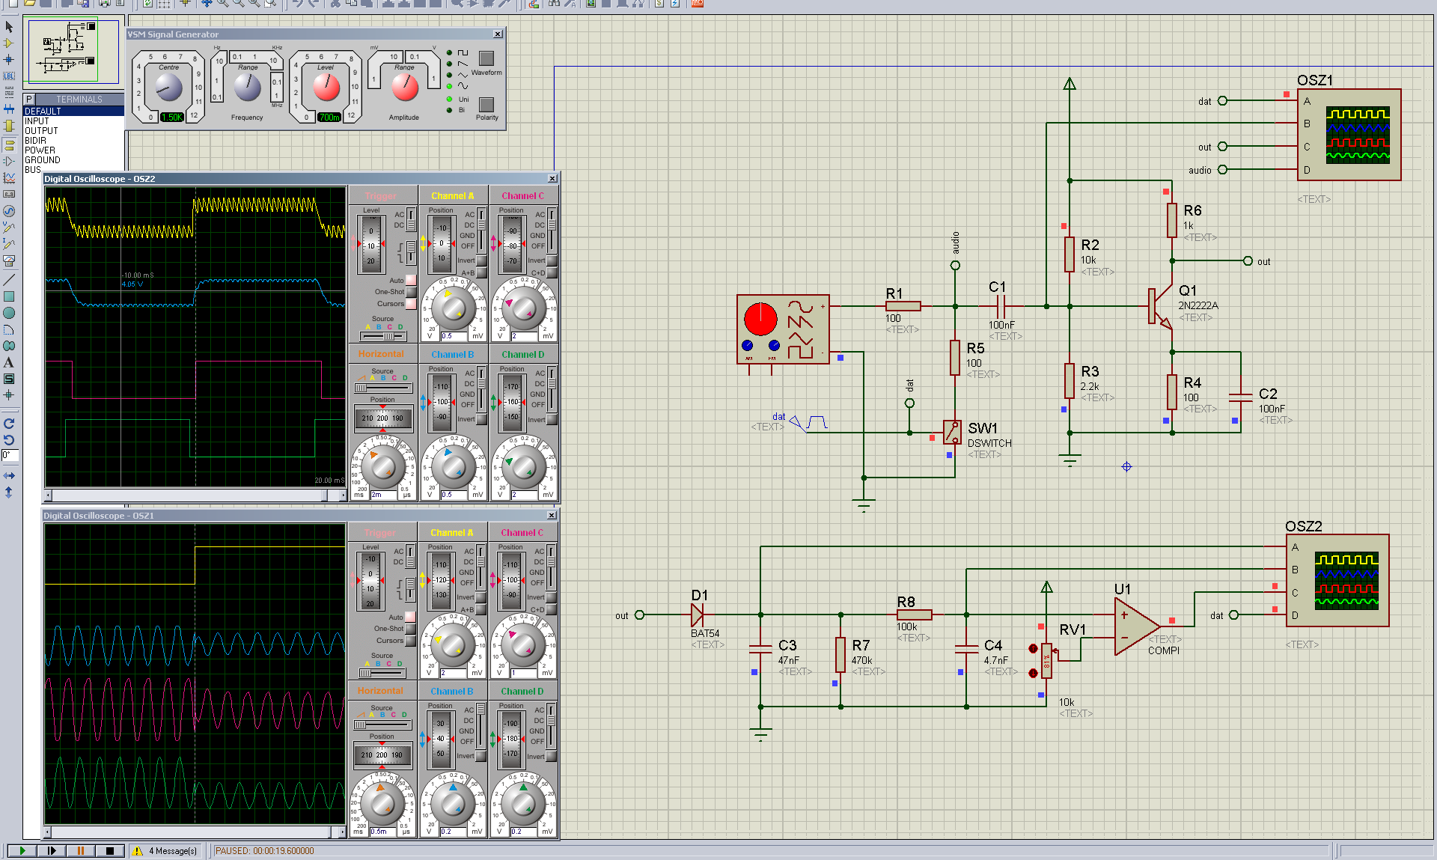The image size is (1437, 860).
Task: Pick the Text Script Mode tool
Action: point(9,92)
